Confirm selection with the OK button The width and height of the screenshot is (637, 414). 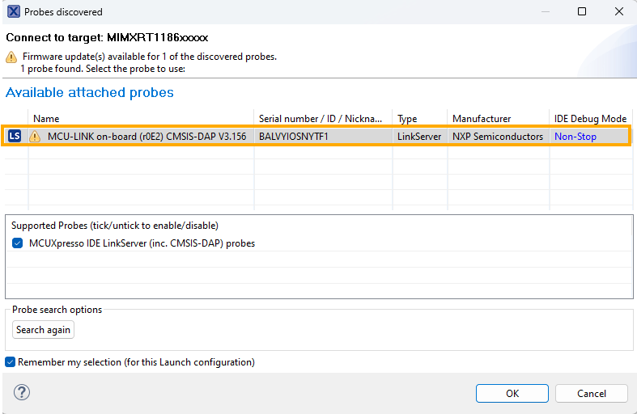click(512, 394)
